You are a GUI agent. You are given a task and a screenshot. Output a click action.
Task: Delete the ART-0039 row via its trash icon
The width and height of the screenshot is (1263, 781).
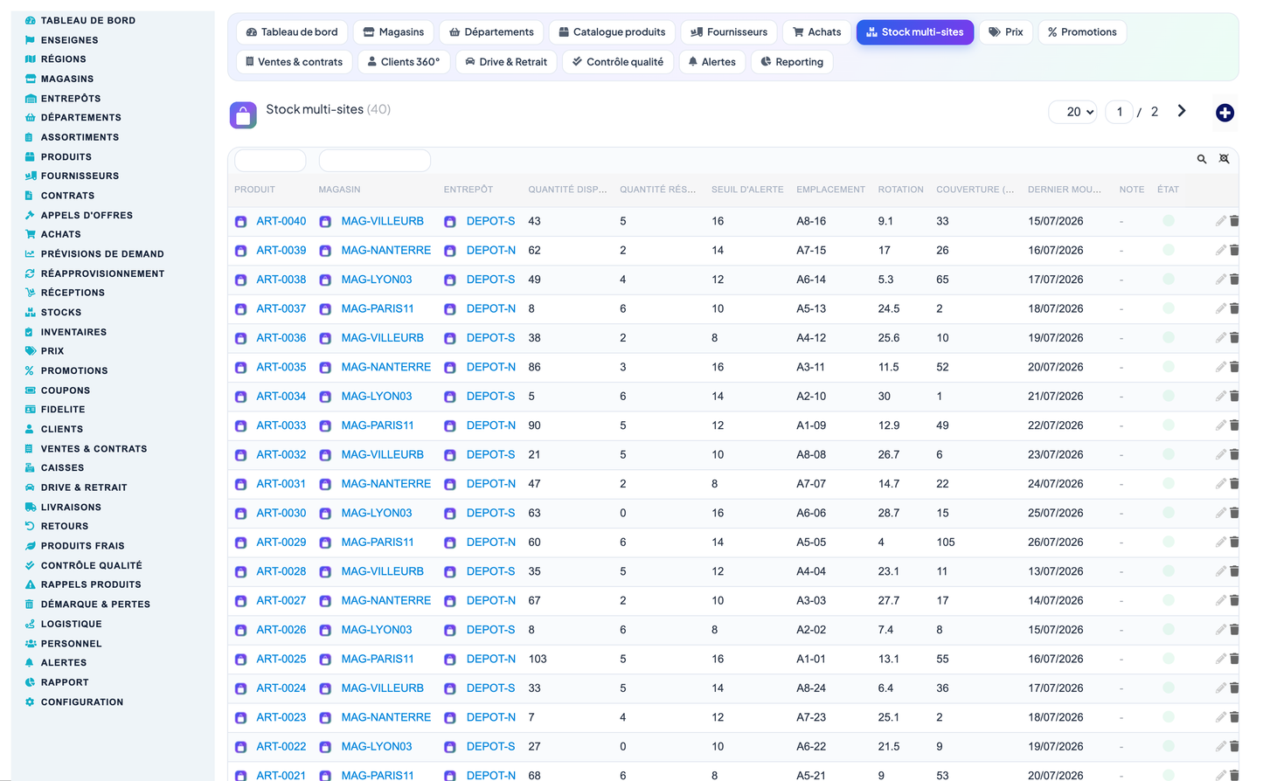(1234, 250)
